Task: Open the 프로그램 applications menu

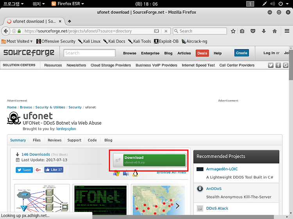Action: coord(13,4)
